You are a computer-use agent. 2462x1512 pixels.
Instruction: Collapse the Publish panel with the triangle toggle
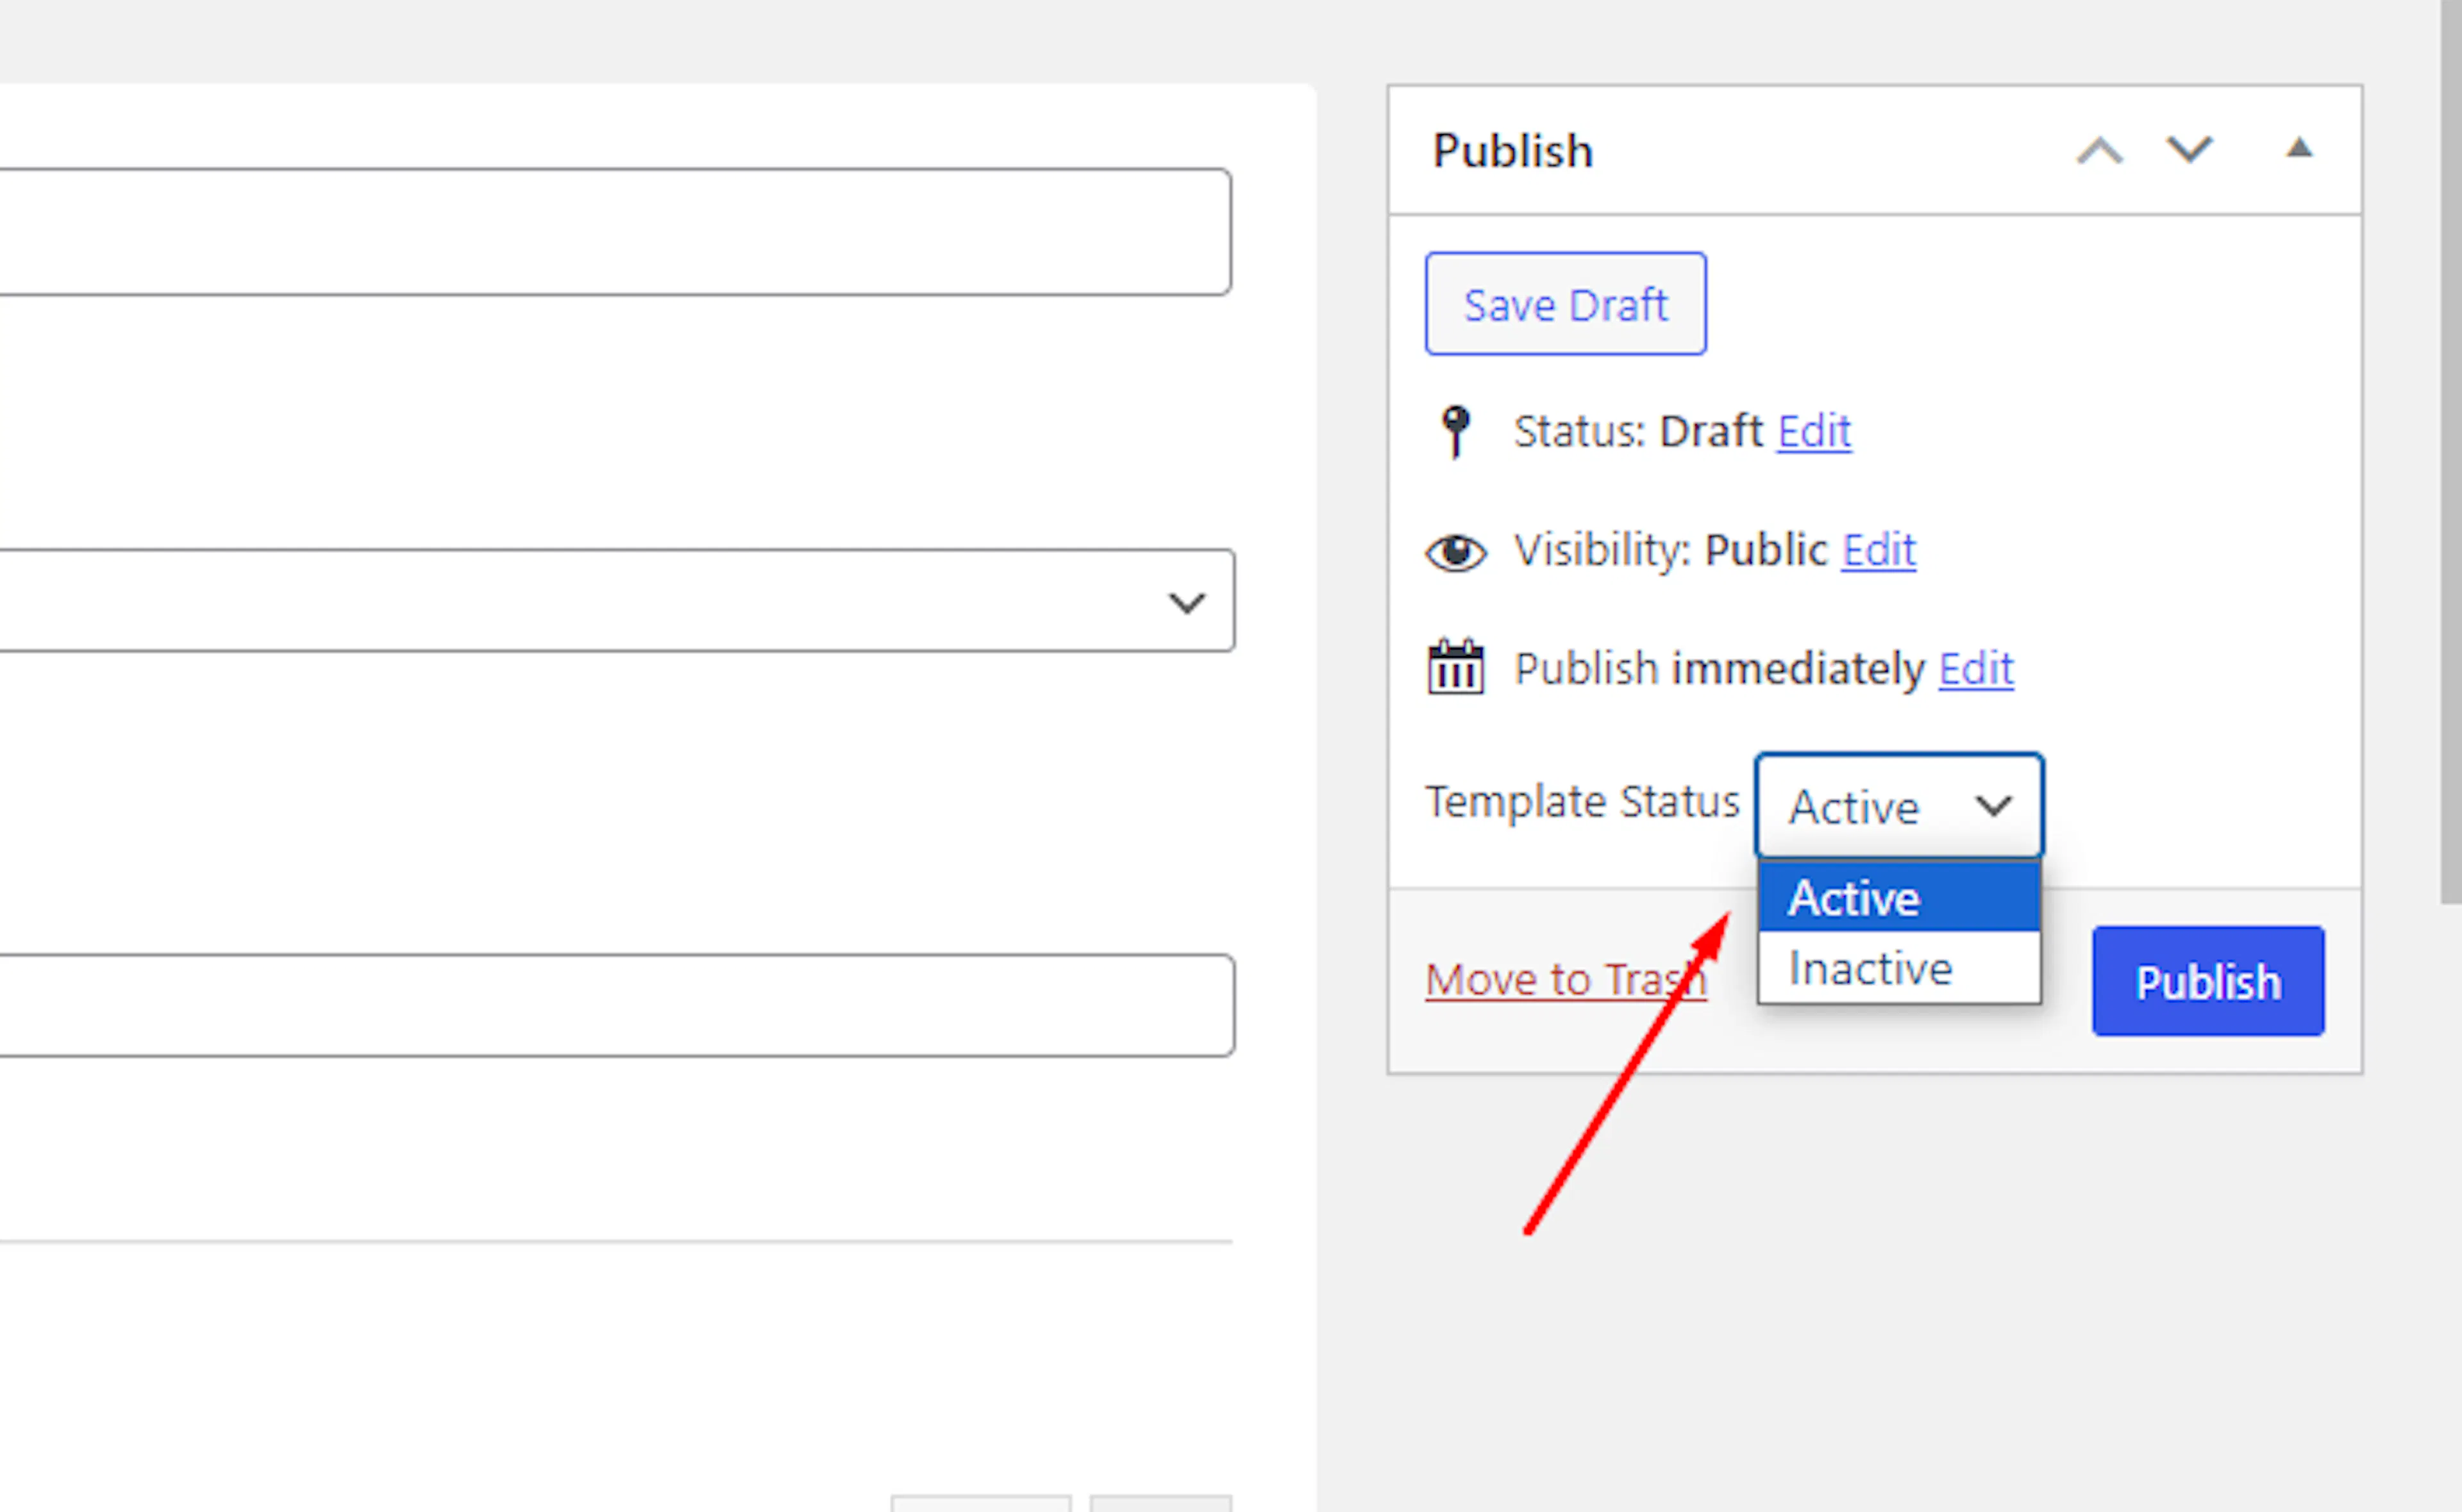pyautogui.click(x=2299, y=149)
